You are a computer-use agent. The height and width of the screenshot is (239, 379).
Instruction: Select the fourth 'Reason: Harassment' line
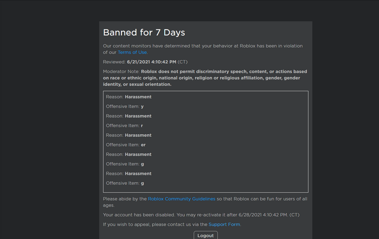point(129,154)
